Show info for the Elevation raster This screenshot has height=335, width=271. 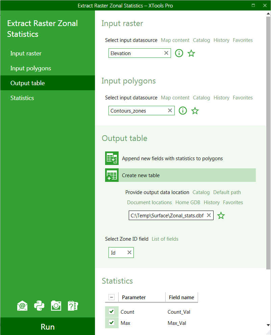click(x=179, y=53)
